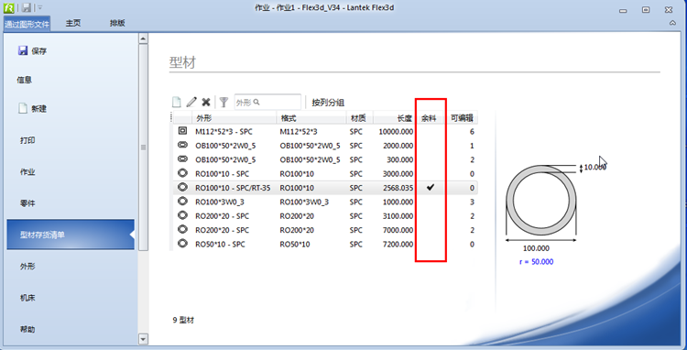Screen dimensions: 687x350
Task: Click the magnifier icon in search box
Action: tap(256, 102)
